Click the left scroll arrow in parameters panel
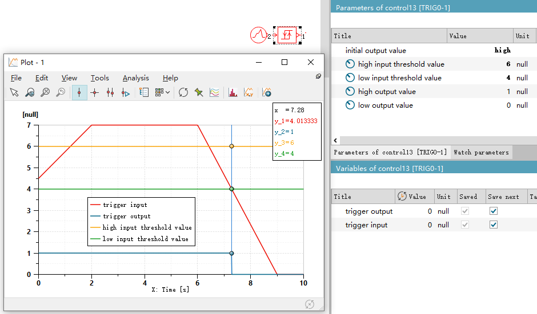The image size is (537, 314). [x=335, y=140]
